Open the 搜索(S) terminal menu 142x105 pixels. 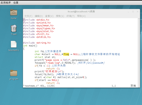pyautogui.click(x=60, y=16)
